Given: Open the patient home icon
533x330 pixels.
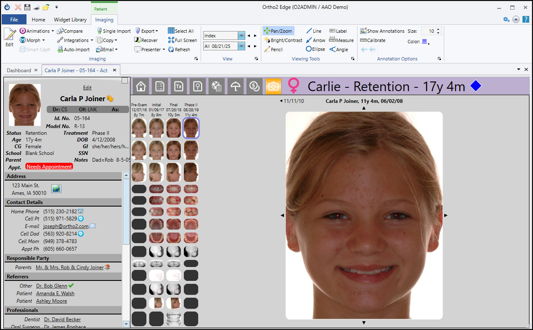Looking at the screenshot, I should point(141,86).
